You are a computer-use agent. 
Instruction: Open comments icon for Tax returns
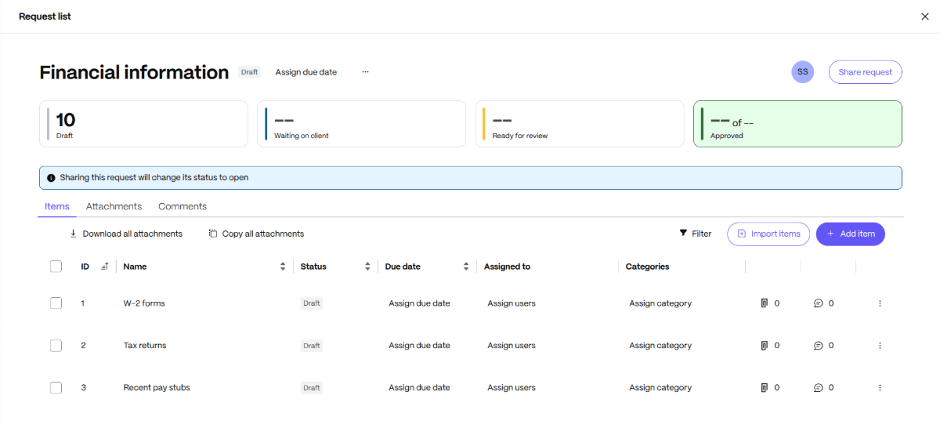pos(819,346)
